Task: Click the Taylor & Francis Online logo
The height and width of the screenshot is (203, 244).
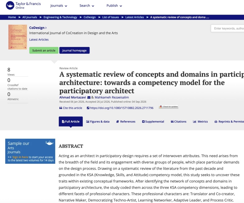Action: click(23, 6)
